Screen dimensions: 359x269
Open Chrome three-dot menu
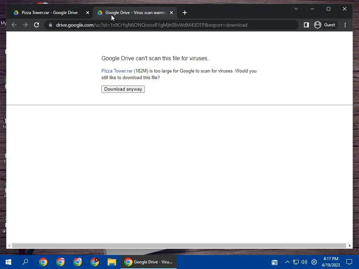tap(345, 25)
